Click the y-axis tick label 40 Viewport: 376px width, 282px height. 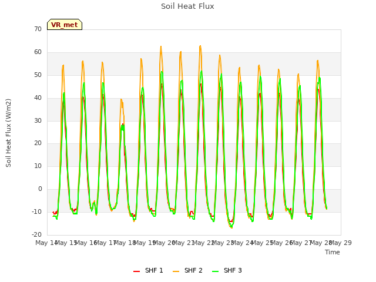click(38, 98)
